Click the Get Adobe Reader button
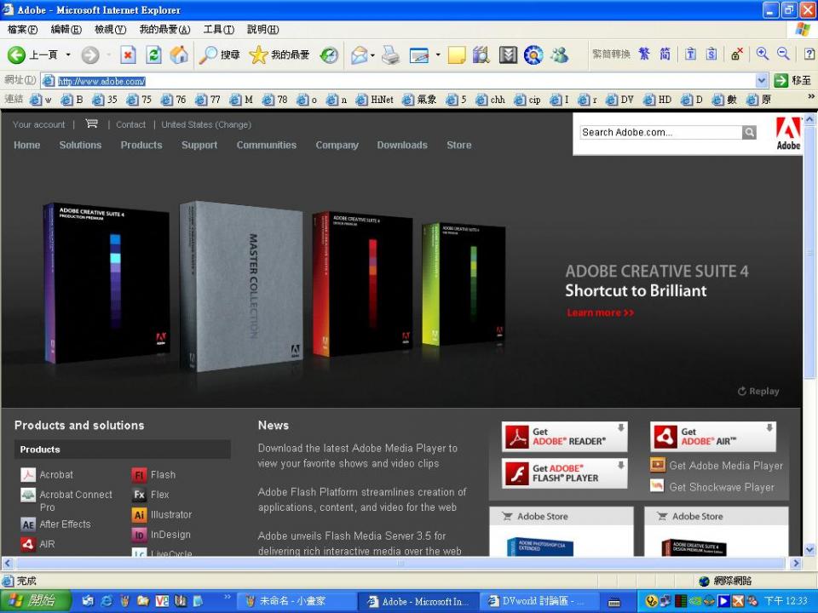Viewport: 818px width, 613px height. click(564, 437)
